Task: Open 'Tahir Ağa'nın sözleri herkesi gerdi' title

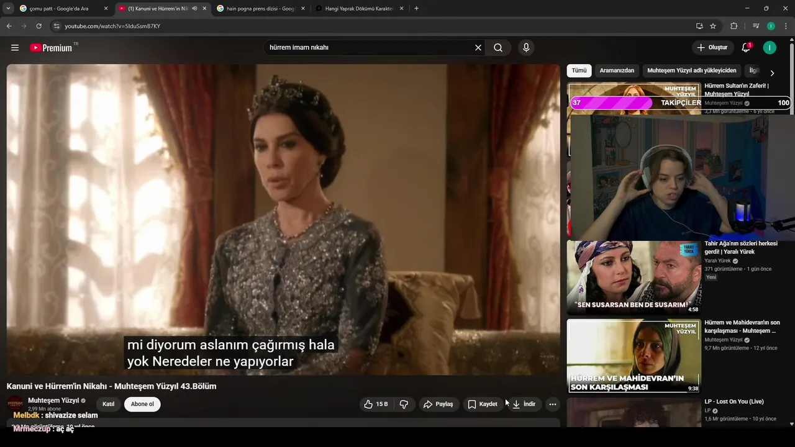Action: pyautogui.click(x=741, y=248)
